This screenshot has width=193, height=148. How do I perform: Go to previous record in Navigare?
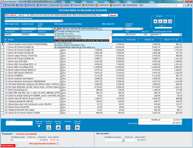[160, 21]
